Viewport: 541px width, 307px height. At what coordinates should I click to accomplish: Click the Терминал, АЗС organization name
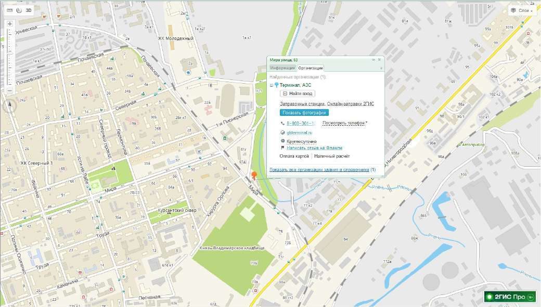coord(295,85)
